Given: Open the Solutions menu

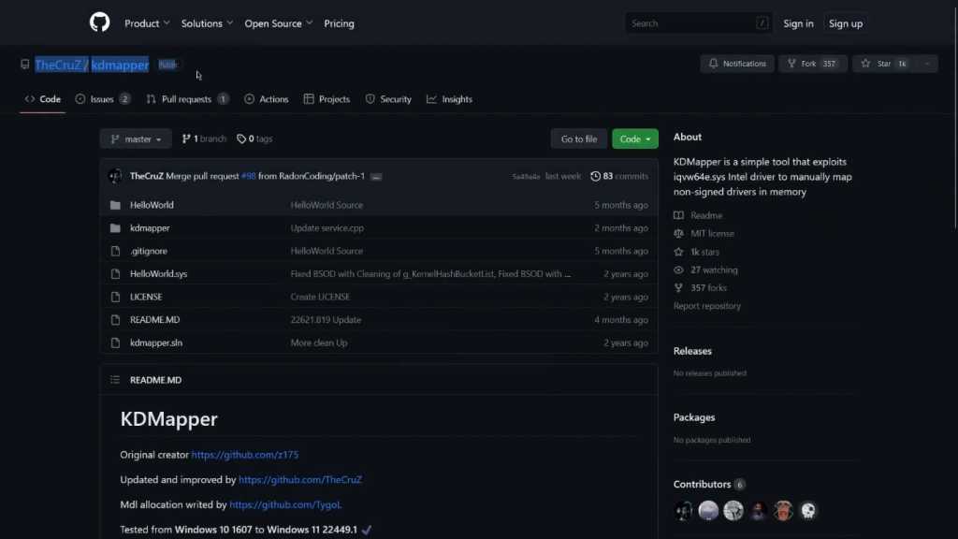Looking at the screenshot, I should [207, 23].
